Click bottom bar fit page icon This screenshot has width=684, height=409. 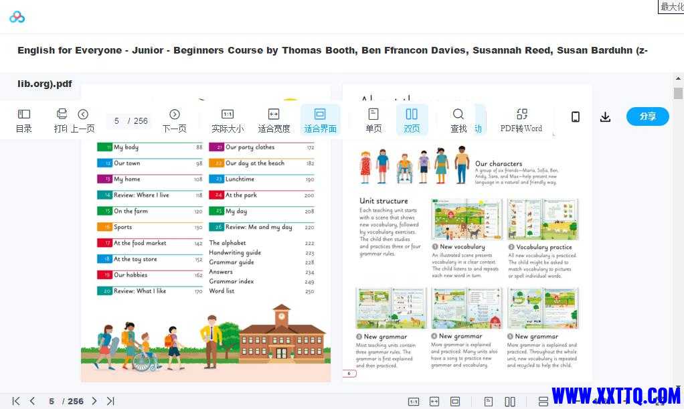(x=455, y=402)
